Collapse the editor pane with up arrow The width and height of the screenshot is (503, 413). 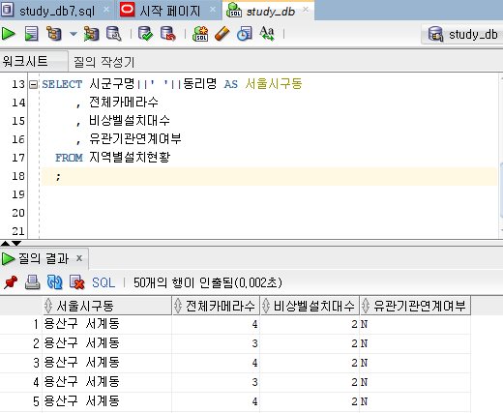5,243
